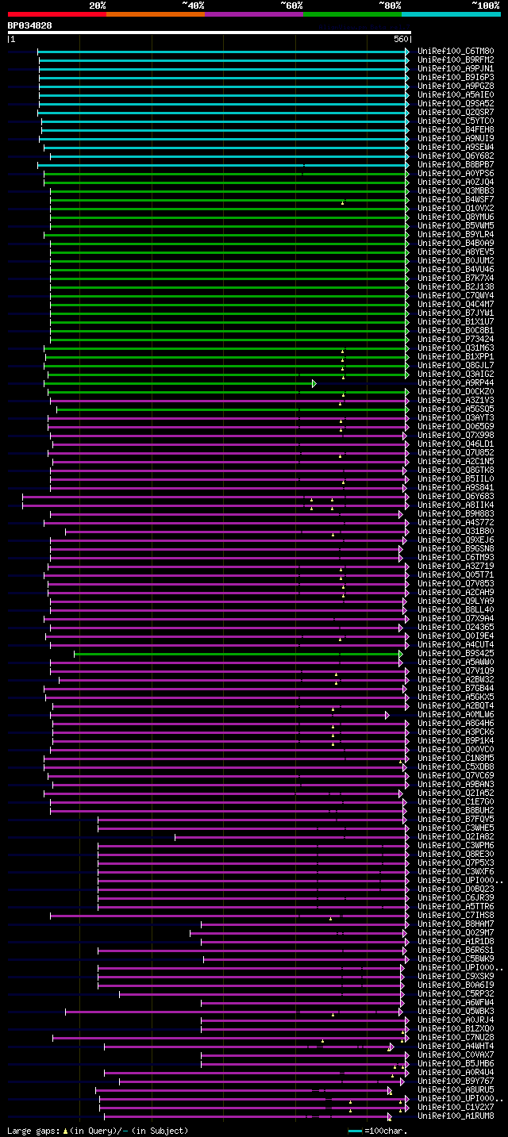Select hit UniRef100_D0BQ23

[x=456, y=889]
